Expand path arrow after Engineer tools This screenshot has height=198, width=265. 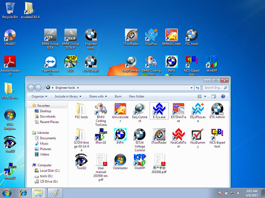78,88
